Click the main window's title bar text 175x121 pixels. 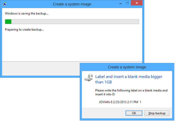(x=72, y=4)
